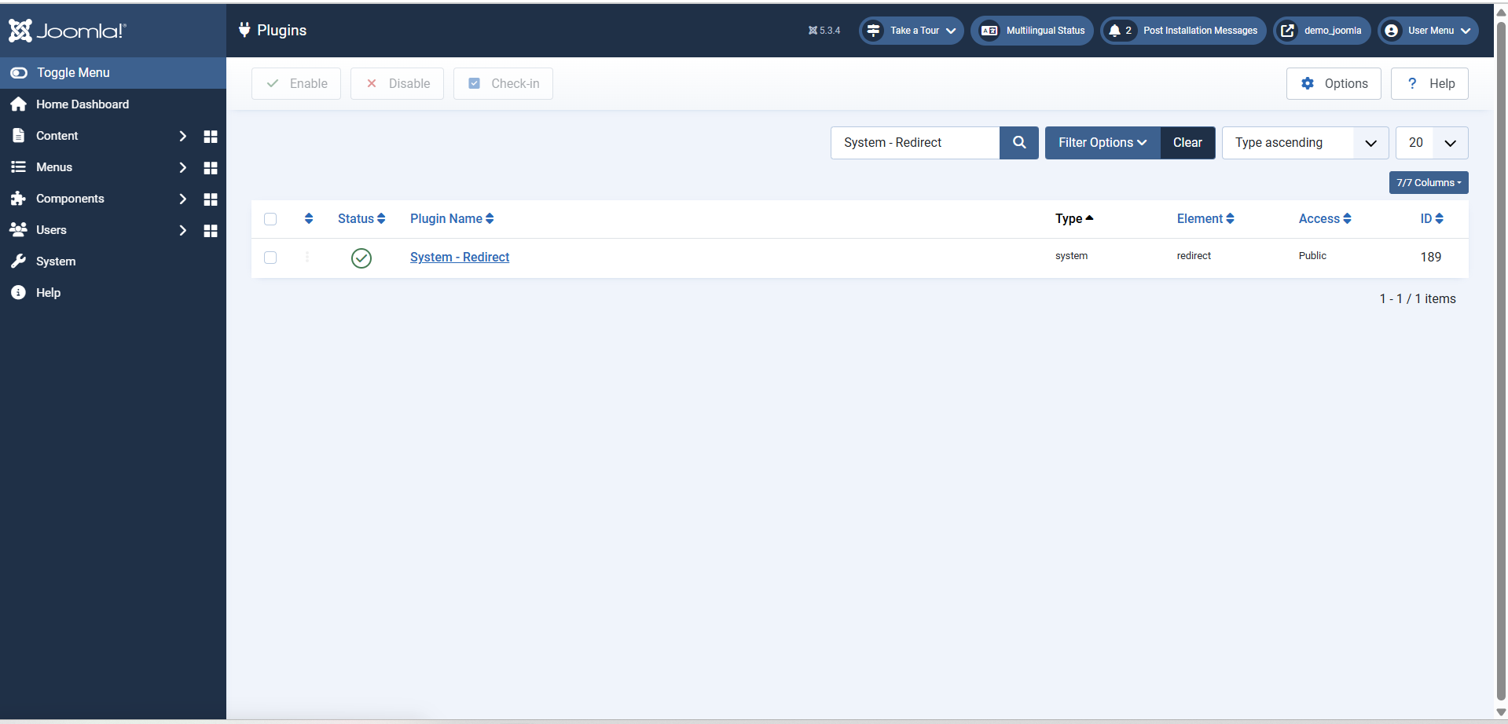This screenshot has width=1508, height=724.
Task: Open the 7/7 Columns dropdown
Action: [1428, 183]
